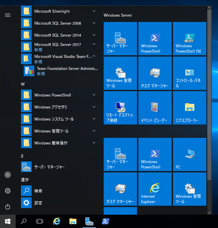Switch to Server Manager on the taskbar
Image resolution: width=218 pixels, height=228 pixels.
pyautogui.click(x=89, y=221)
